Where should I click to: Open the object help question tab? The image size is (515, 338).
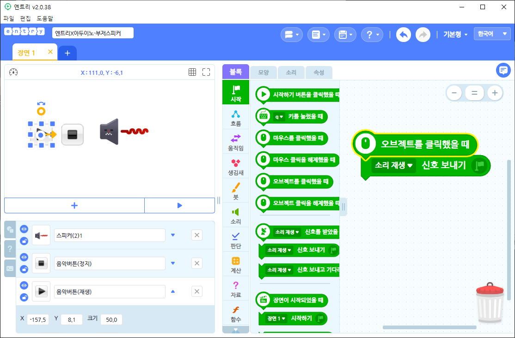(10, 249)
